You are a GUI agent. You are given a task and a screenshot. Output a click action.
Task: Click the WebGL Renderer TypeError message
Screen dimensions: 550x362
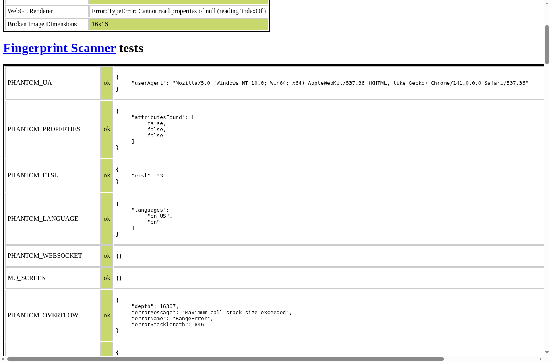point(179,11)
